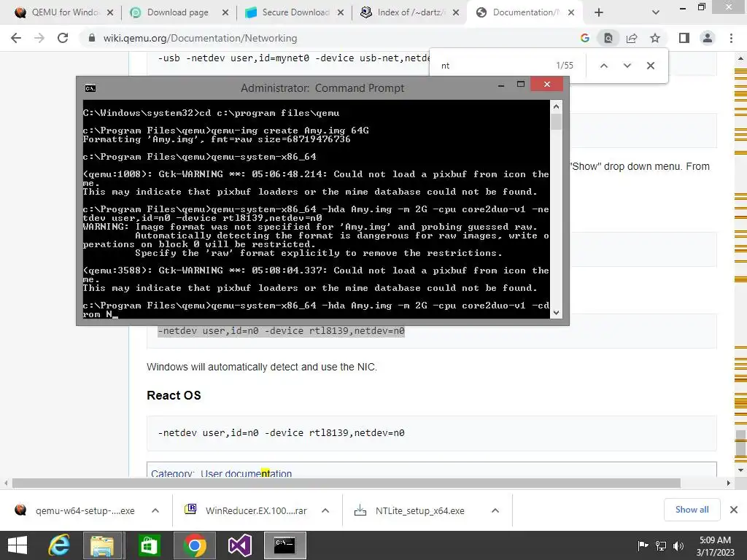Reload the Networking documentation page
The height and width of the screenshot is (560, 747).
[x=63, y=38]
